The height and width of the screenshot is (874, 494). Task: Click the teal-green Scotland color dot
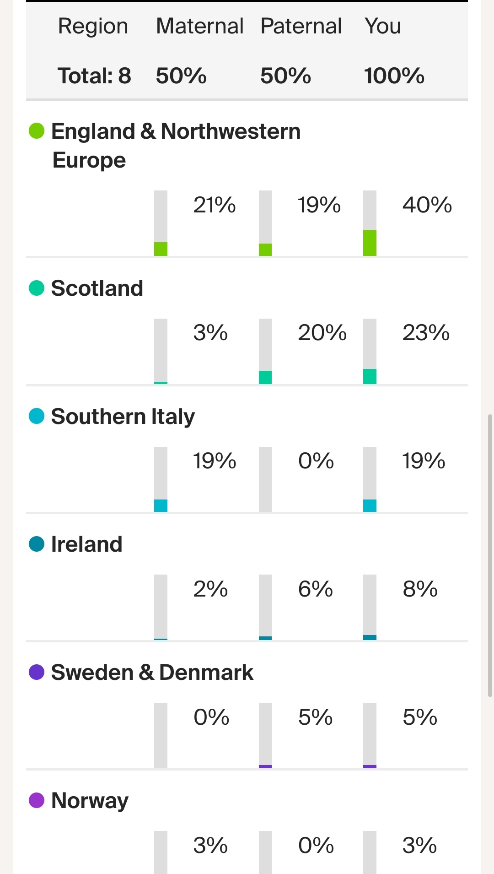[37, 288]
